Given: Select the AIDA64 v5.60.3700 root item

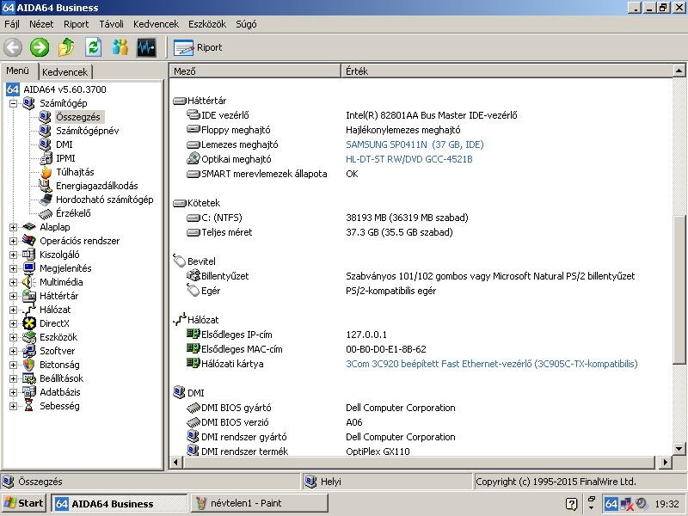Looking at the screenshot, I should pyautogui.click(x=64, y=89).
